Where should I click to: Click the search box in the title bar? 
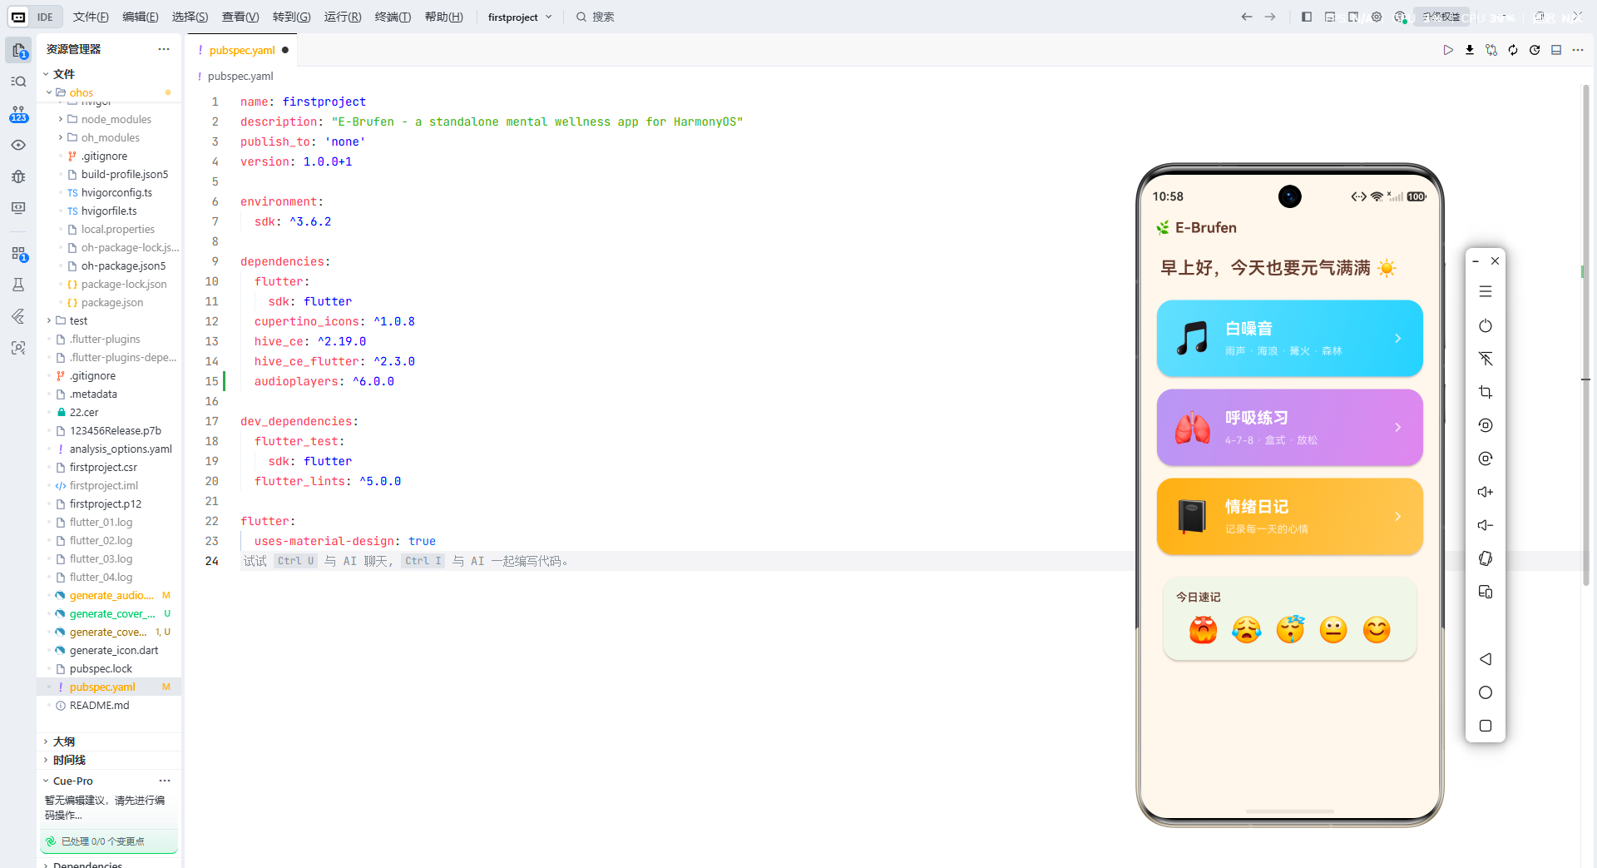pyautogui.click(x=596, y=17)
